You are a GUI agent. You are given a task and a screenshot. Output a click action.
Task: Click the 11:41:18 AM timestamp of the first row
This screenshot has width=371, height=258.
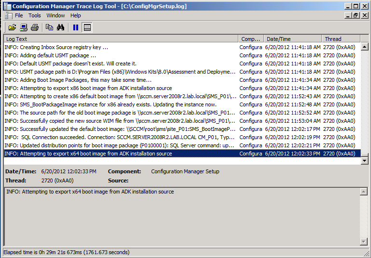click(293, 47)
